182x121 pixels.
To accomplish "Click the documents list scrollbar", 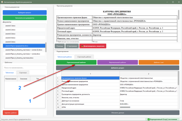I will click(x=46, y=47).
